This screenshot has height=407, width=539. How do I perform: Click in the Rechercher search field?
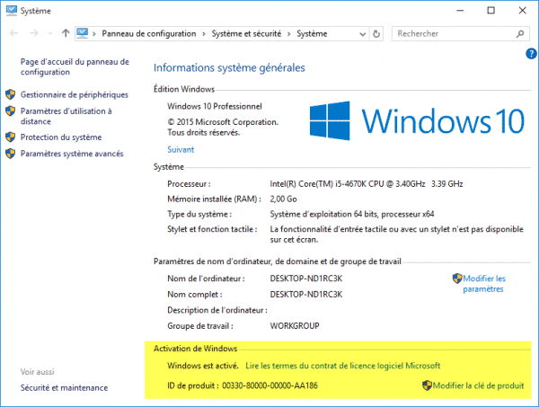[x=449, y=33]
